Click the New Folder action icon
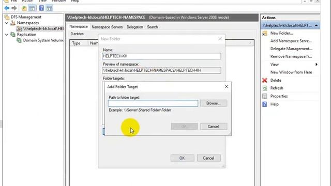This screenshot has width=331, height=186. [x=265, y=33]
